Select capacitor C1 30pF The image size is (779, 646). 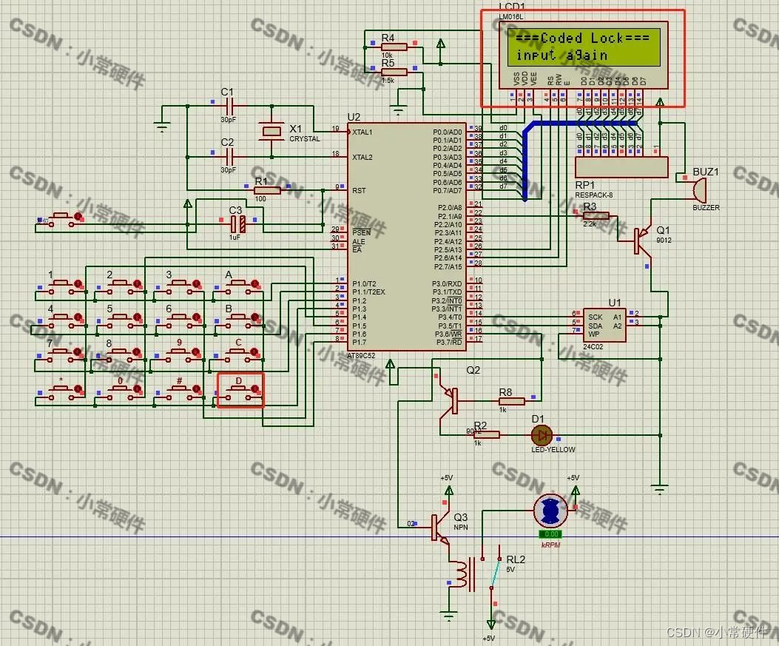(x=229, y=105)
